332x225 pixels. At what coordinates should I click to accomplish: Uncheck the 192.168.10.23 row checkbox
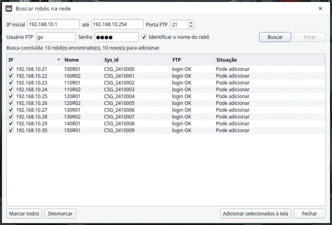[10, 82]
